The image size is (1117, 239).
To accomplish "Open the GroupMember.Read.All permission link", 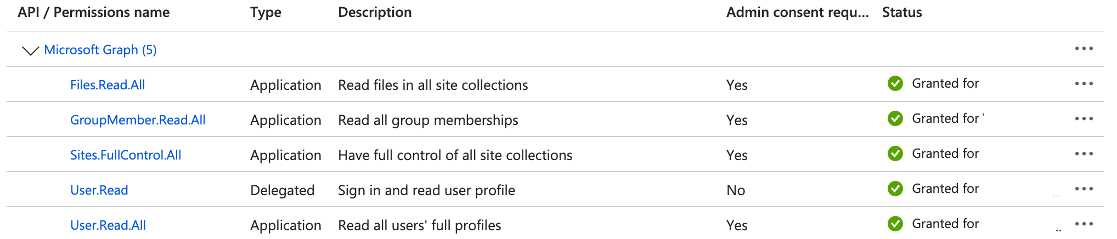I will tap(138, 120).
